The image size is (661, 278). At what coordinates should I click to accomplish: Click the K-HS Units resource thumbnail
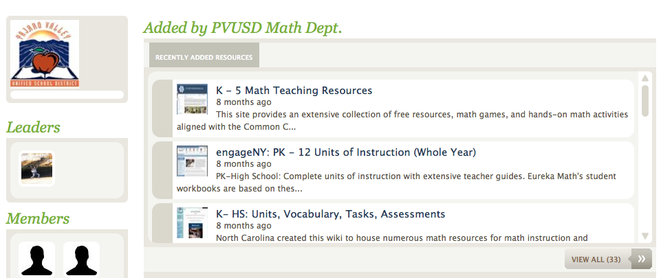(192, 222)
